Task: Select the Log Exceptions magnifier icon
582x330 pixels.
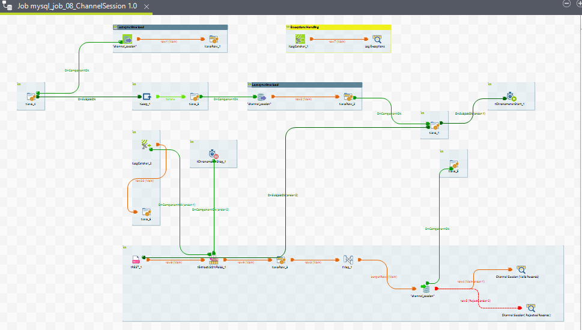Action: tap(377, 40)
